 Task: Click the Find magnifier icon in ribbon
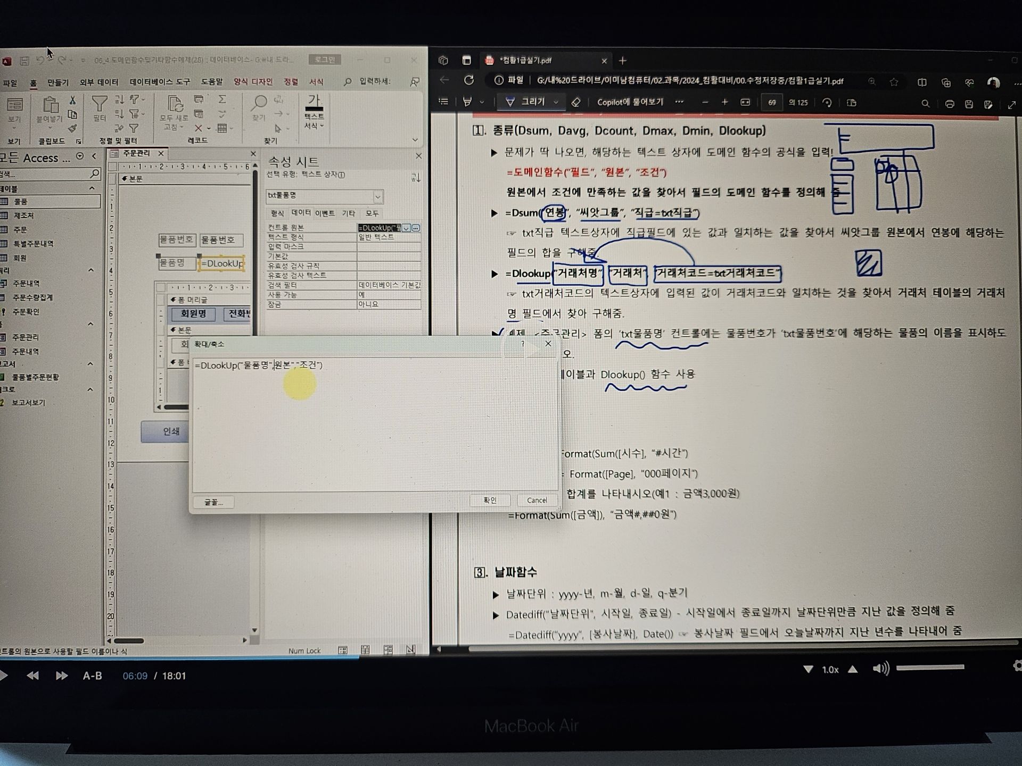click(259, 103)
